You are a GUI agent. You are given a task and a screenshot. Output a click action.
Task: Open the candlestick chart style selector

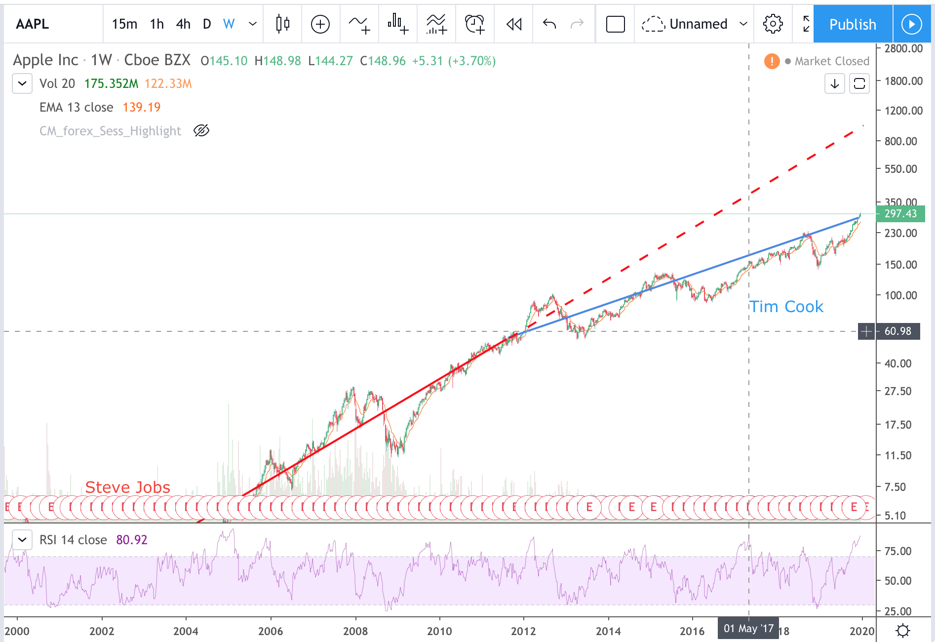(x=283, y=24)
